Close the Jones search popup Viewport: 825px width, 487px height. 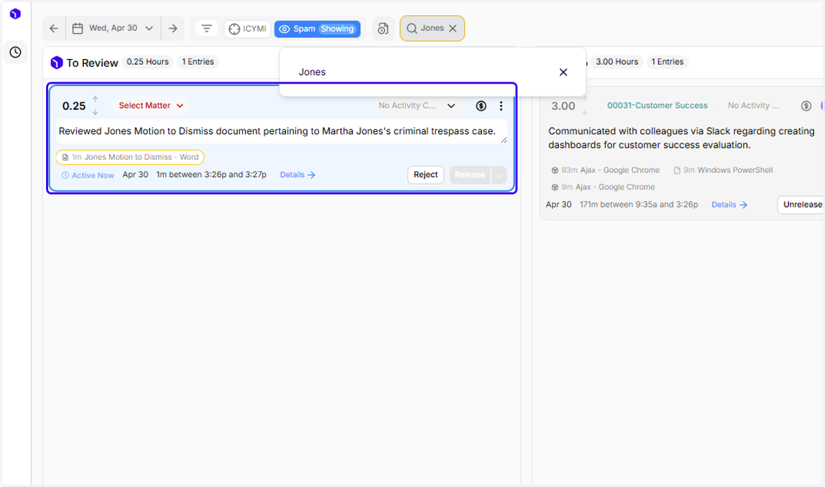[563, 72]
